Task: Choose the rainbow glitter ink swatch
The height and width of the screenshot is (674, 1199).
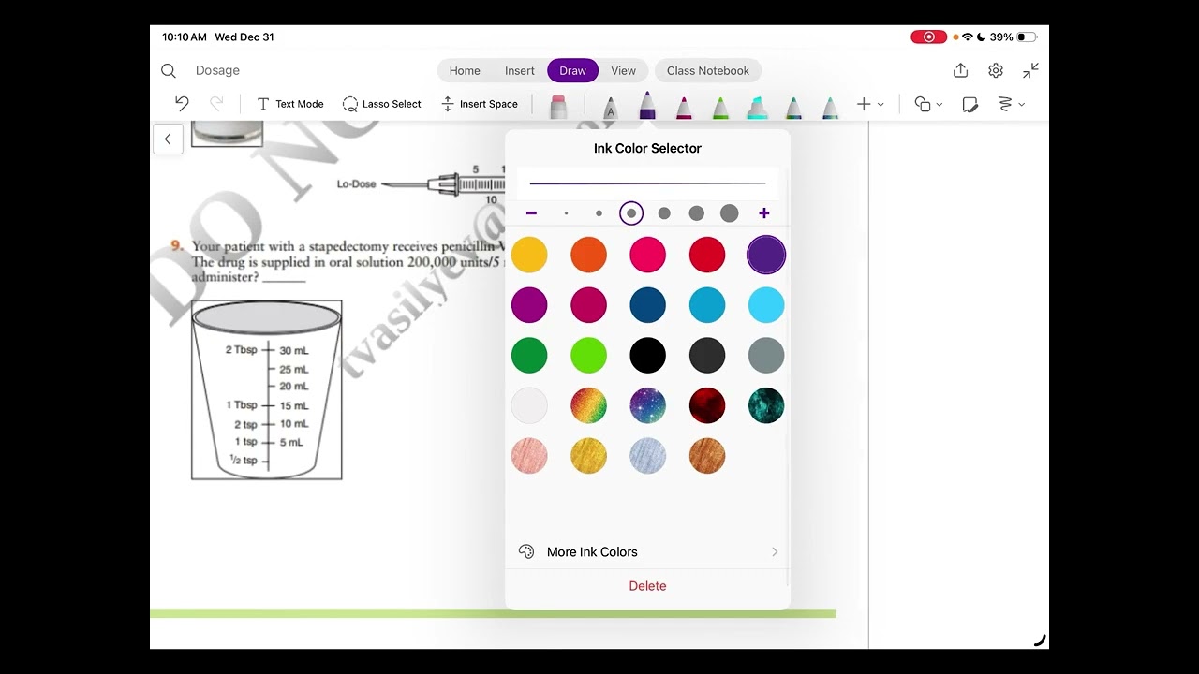Action: 588,405
